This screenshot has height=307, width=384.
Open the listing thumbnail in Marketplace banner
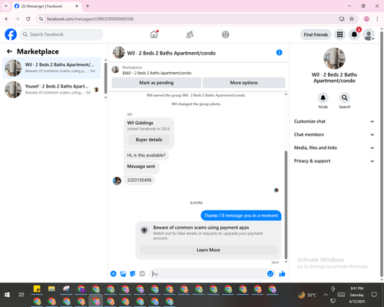pos(115,70)
